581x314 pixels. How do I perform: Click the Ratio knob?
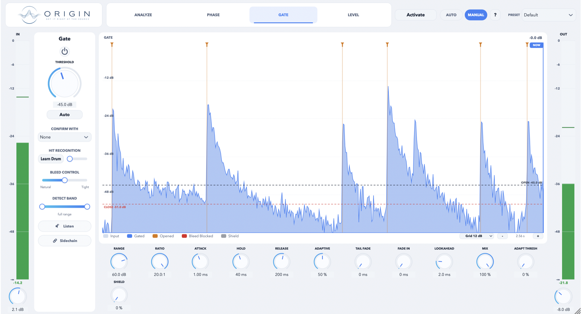[x=159, y=261]
